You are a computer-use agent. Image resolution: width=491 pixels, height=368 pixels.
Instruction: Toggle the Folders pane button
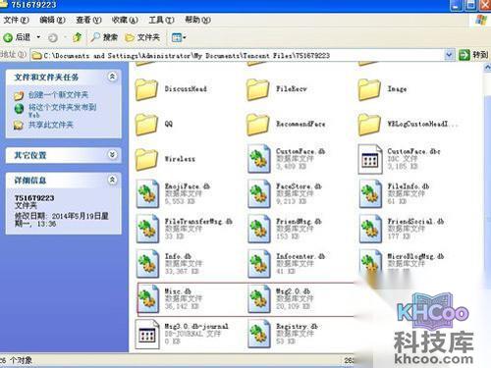click(x=142, y=37)
